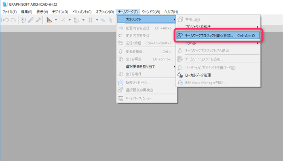The image size is (283, 161).
Task: Click 全てを確保 menu entry
Action: [146, 74]
